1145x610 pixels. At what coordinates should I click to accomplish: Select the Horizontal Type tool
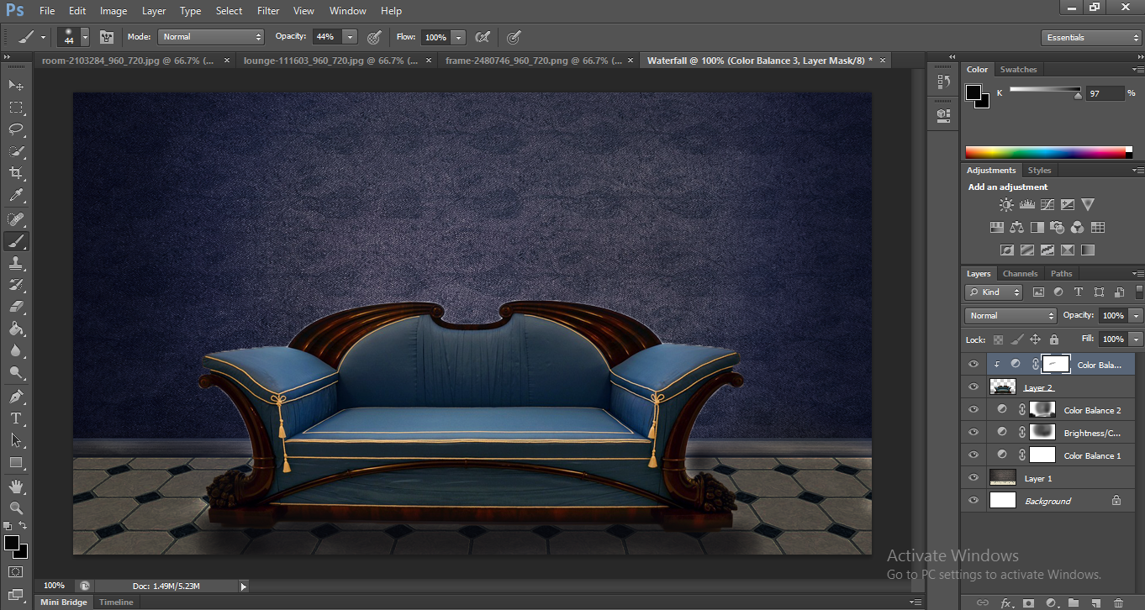(x=16, y=418)
